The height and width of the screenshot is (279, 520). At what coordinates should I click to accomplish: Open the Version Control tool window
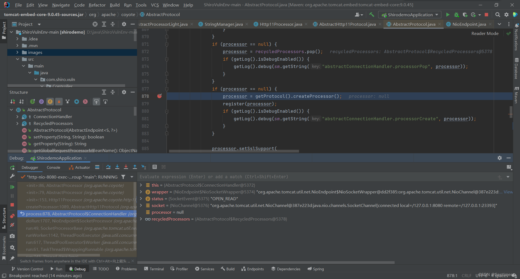coord(27,269)
